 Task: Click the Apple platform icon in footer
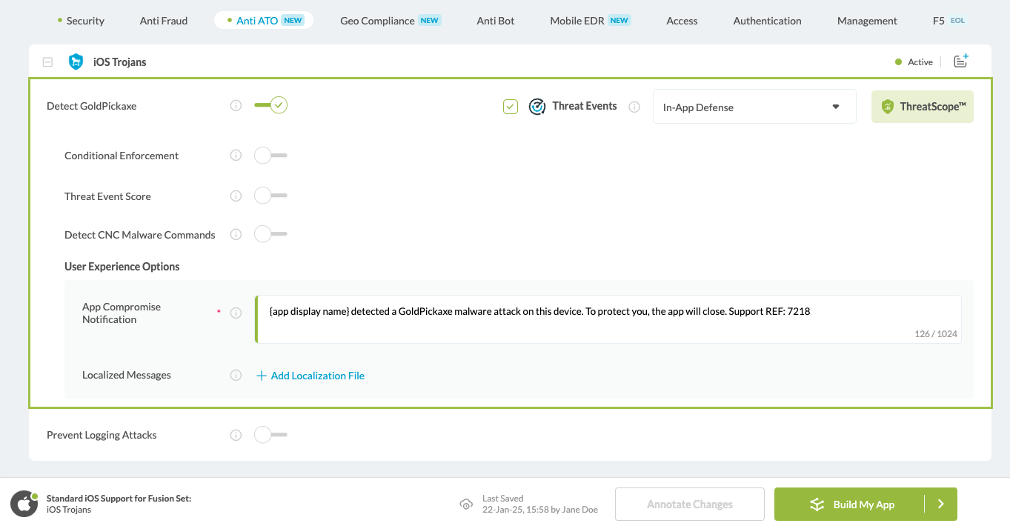click(x=24, y=505)
